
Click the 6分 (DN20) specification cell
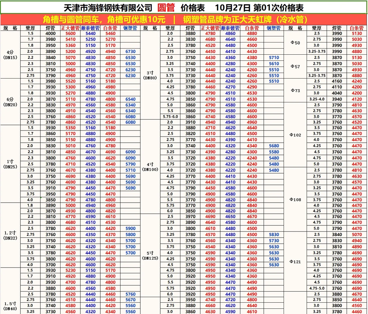[10, 101]
